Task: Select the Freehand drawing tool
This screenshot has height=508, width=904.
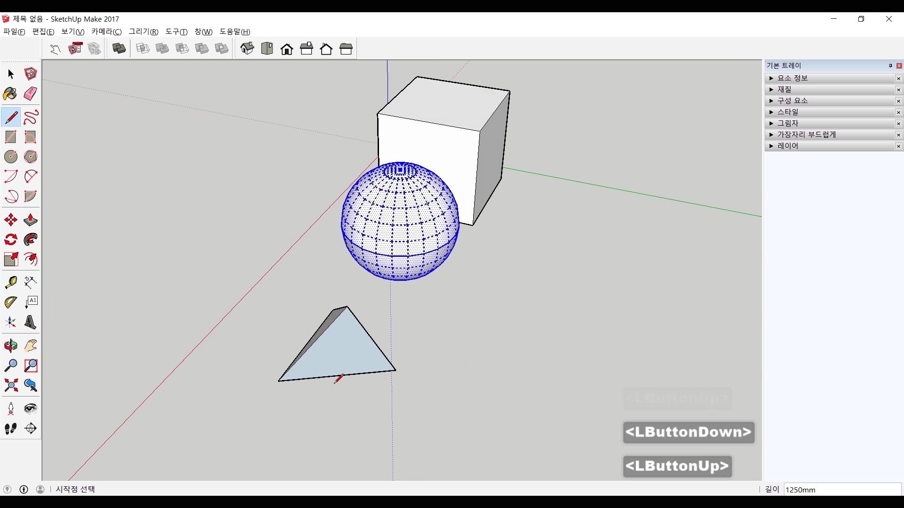Action: pos(31,117)
